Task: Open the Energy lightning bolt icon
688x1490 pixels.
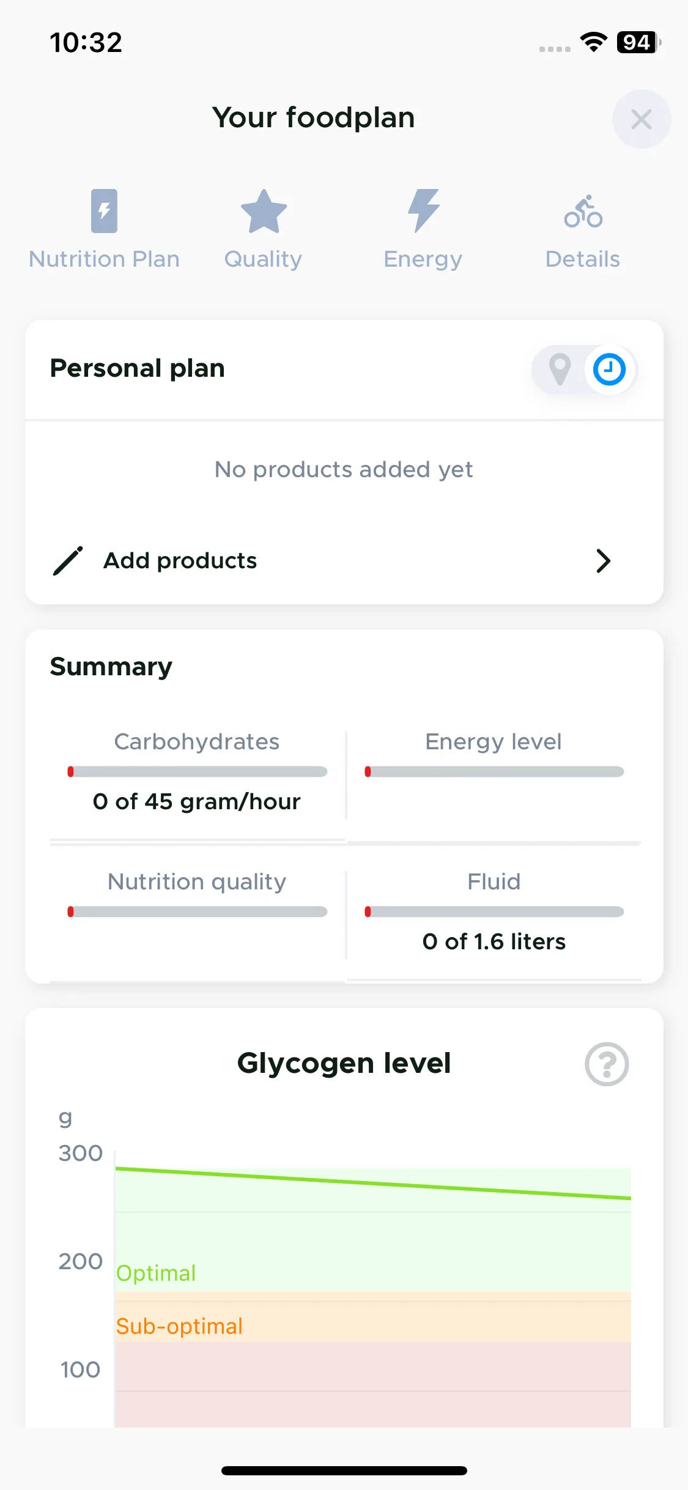Action: point(423,211)
